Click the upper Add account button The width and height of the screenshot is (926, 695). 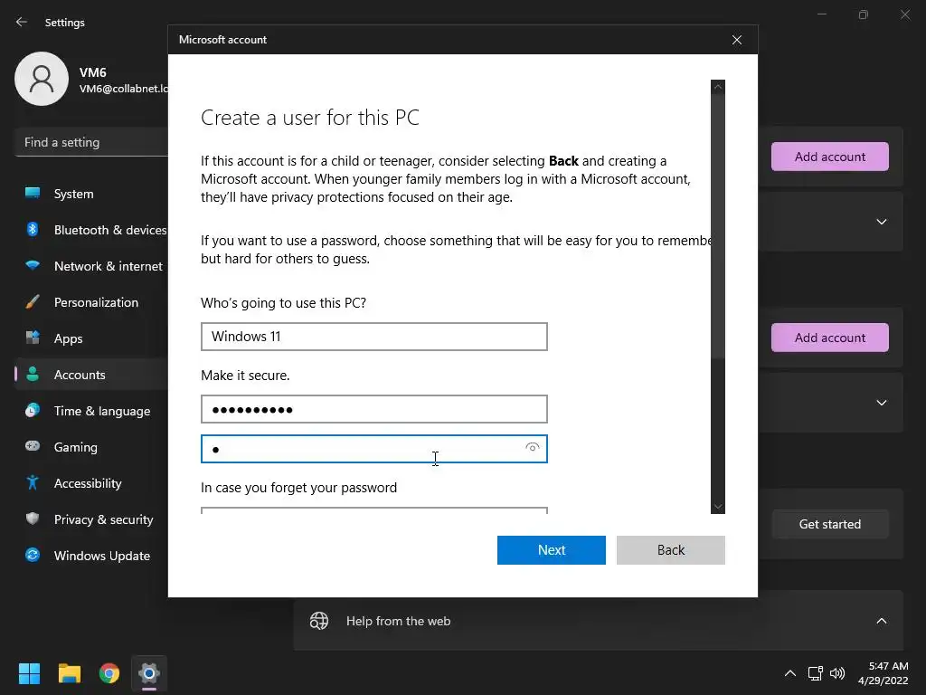point(829,157)
